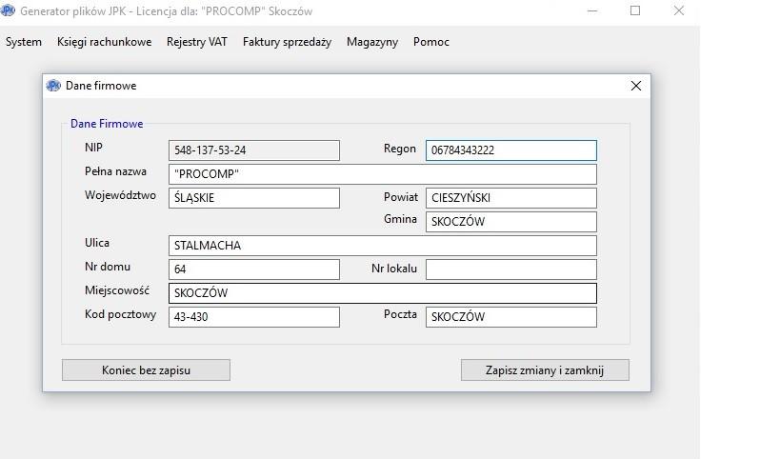Click the Kod pocztowy label
The width and height of the screenshot is (780, 459).
120,315
